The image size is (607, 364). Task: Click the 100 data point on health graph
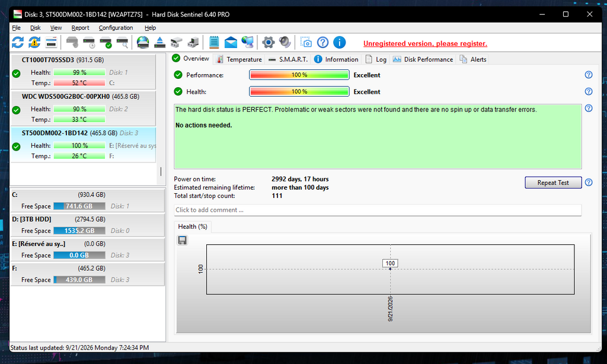pos(390,269)
